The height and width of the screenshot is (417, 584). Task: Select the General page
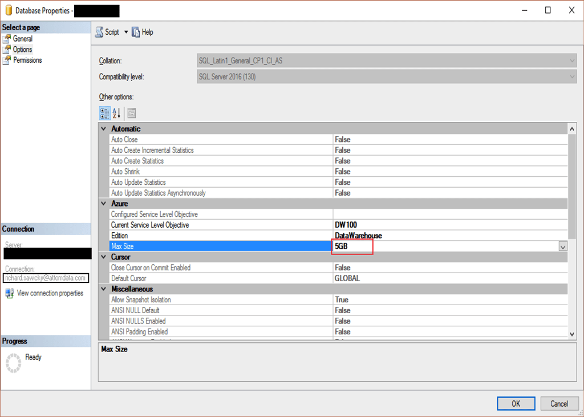[x=22, y=39]
